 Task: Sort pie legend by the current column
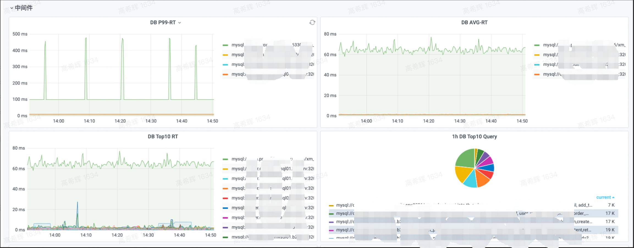click(605, 197)
